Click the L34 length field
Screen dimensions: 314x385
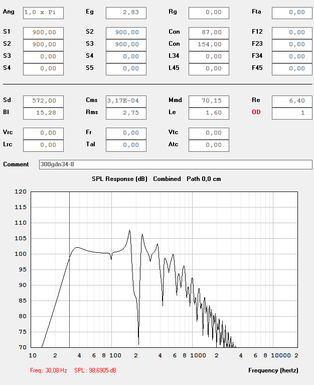(x=209, y=57)
